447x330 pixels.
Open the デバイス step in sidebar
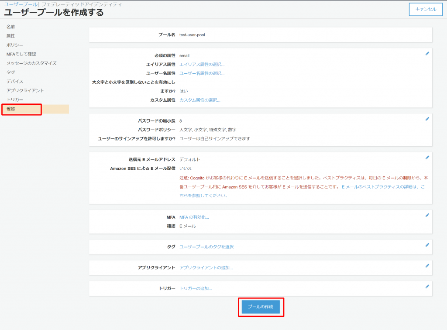(15, 81)
